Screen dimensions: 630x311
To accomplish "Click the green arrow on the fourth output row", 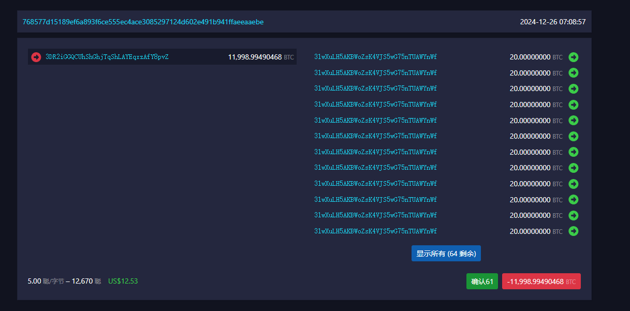I will coord(573,105).
